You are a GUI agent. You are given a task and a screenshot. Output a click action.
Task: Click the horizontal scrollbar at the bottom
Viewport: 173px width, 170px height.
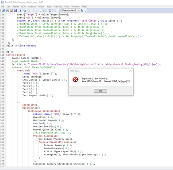click(x=86, y=168)
